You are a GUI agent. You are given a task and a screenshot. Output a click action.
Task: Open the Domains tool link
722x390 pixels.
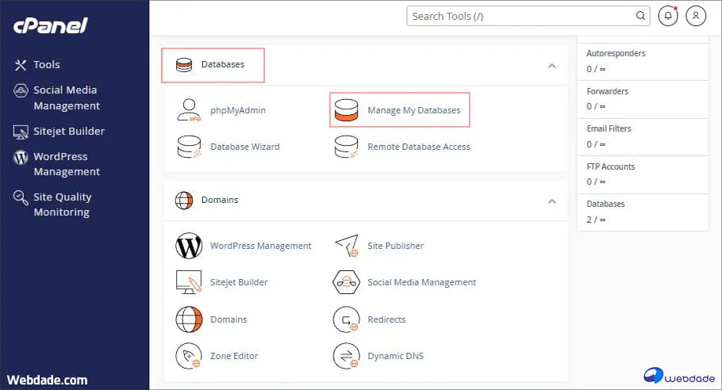coord(229,319)
